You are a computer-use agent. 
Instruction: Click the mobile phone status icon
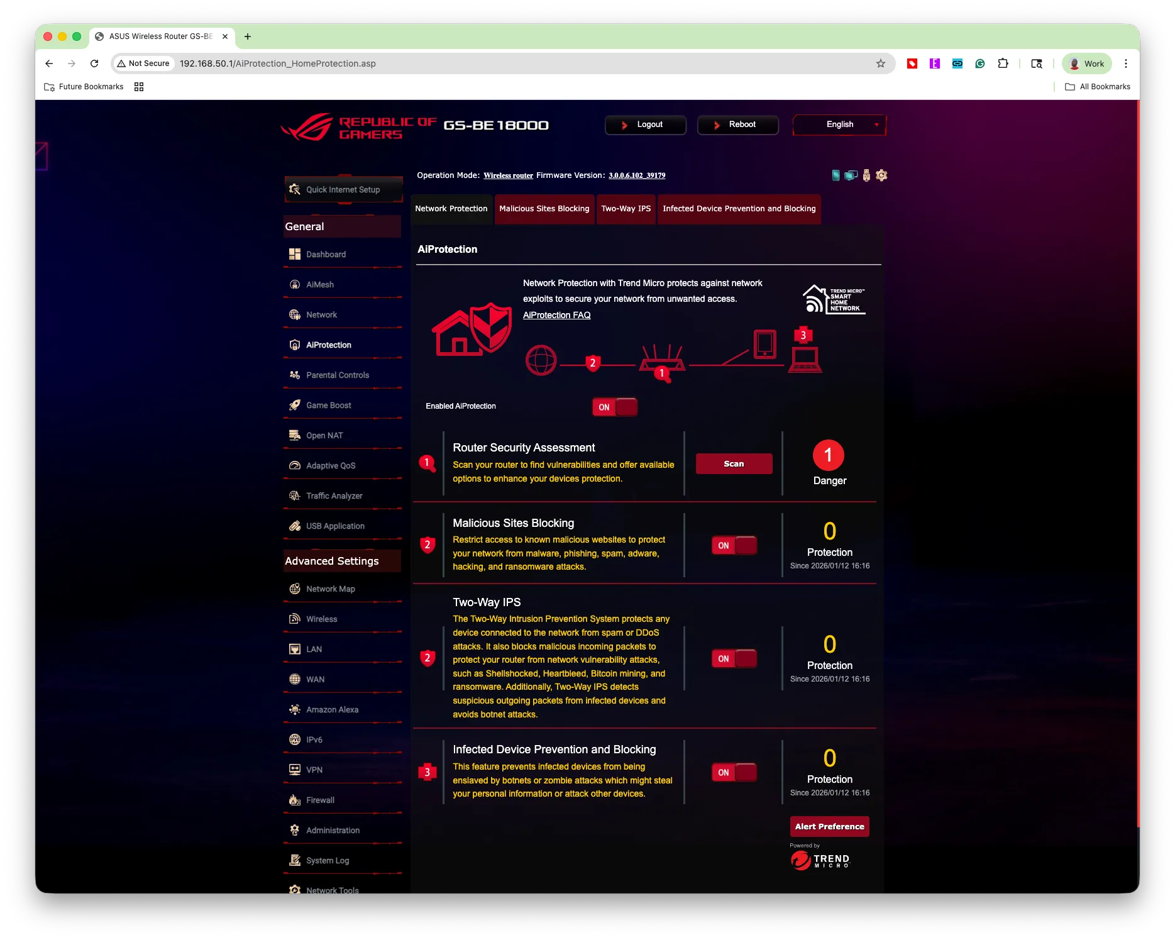tap(836, 175)
